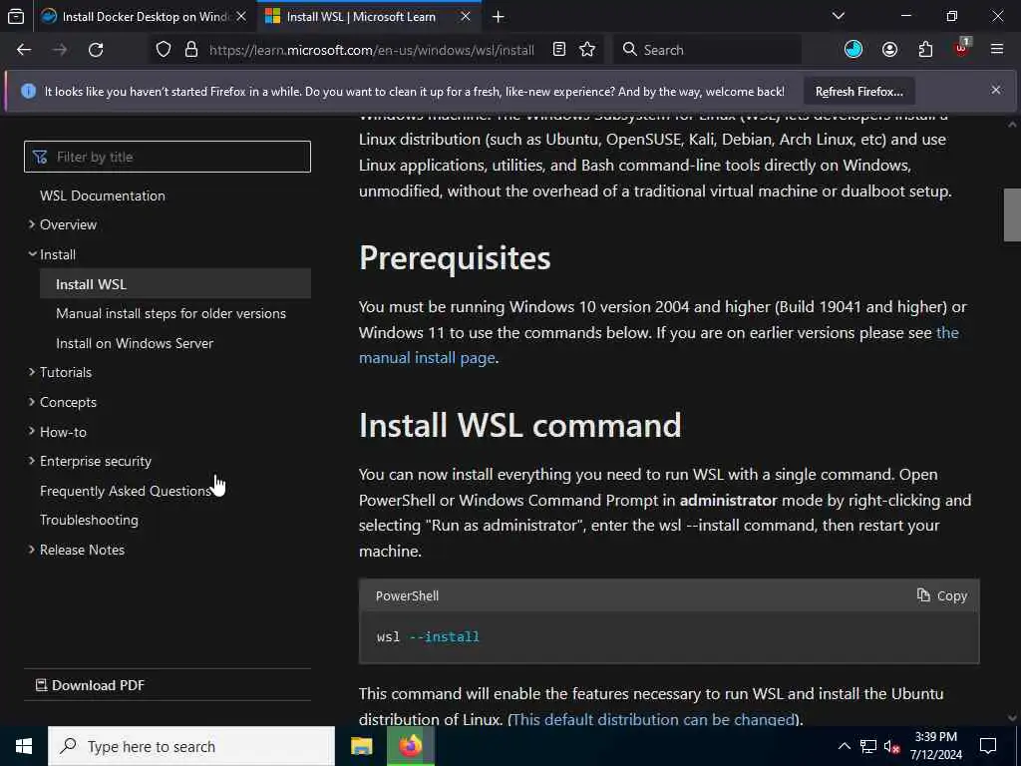Open the uBlock Origin extension icon
This screenshot has width=1021, height=766.
(962, 49)
